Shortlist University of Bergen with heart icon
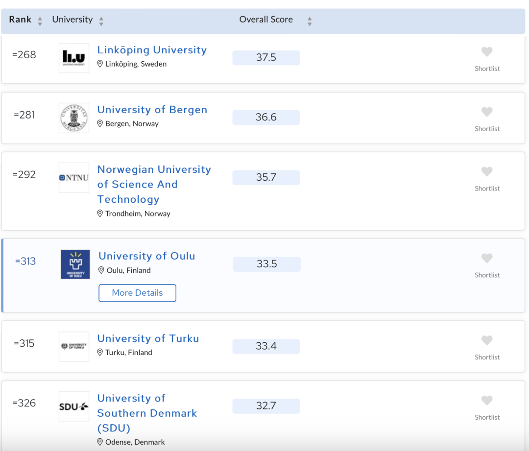 [x=486, y=112]
